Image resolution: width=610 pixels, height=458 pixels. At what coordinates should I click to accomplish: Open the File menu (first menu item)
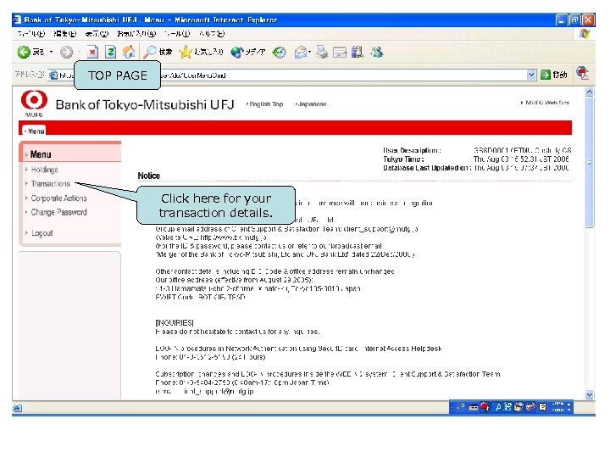click(x=31, y=34)
